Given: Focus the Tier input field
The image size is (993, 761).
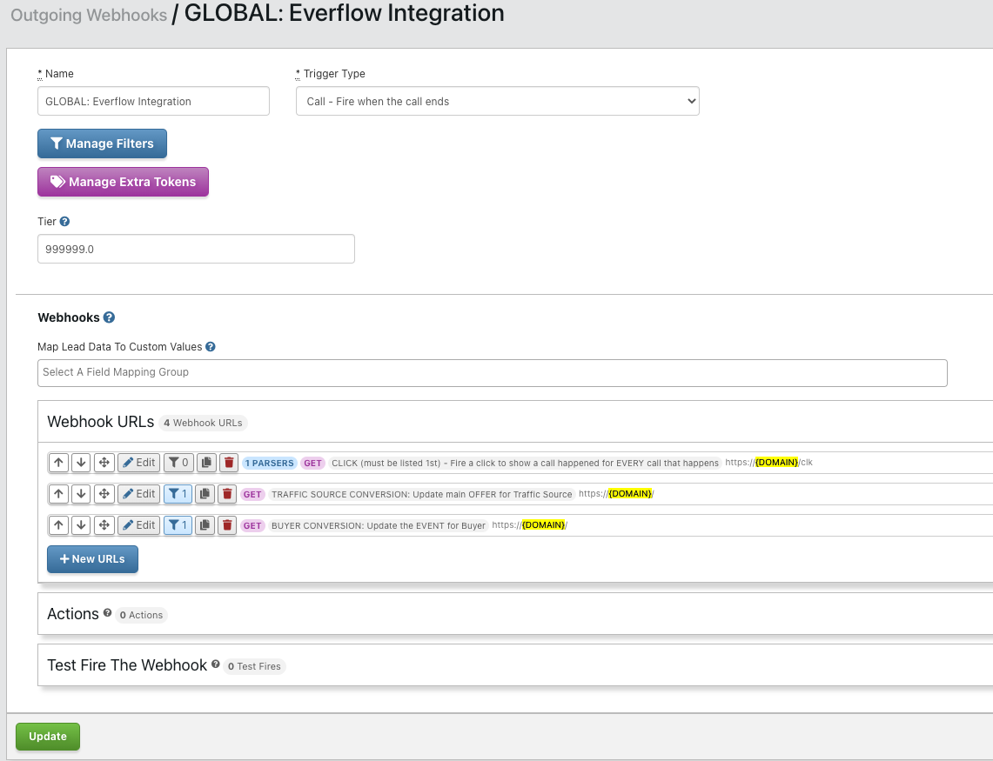Looking at the screenshot, I should pyautogui.click(x=197, y=249).
